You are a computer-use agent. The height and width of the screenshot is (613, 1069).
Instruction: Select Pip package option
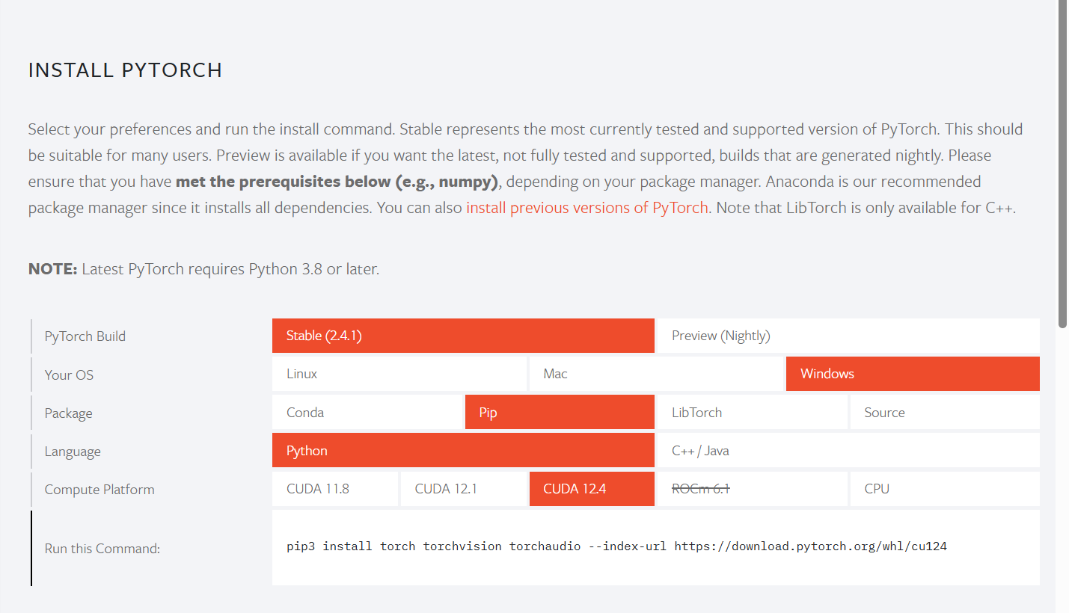[560, 412]
